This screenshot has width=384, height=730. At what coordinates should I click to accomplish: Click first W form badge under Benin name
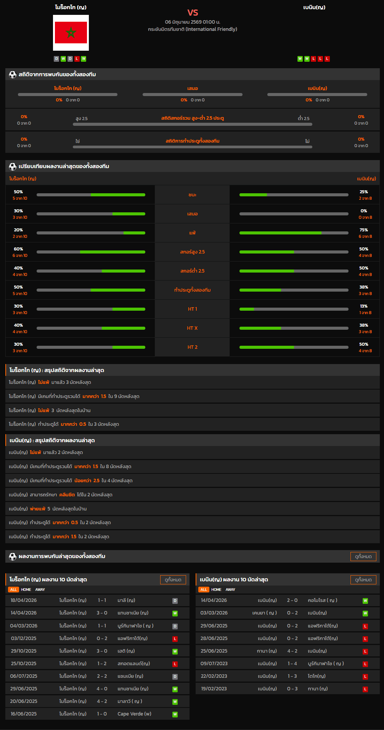coord(300,59)
